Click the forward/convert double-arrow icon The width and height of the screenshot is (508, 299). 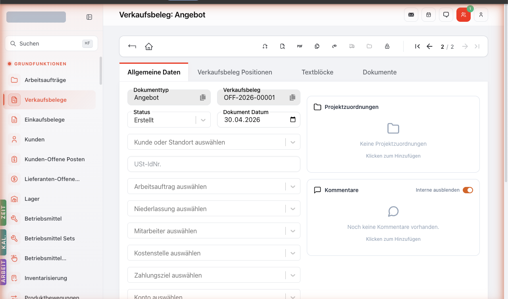click(x=334, y=46)
